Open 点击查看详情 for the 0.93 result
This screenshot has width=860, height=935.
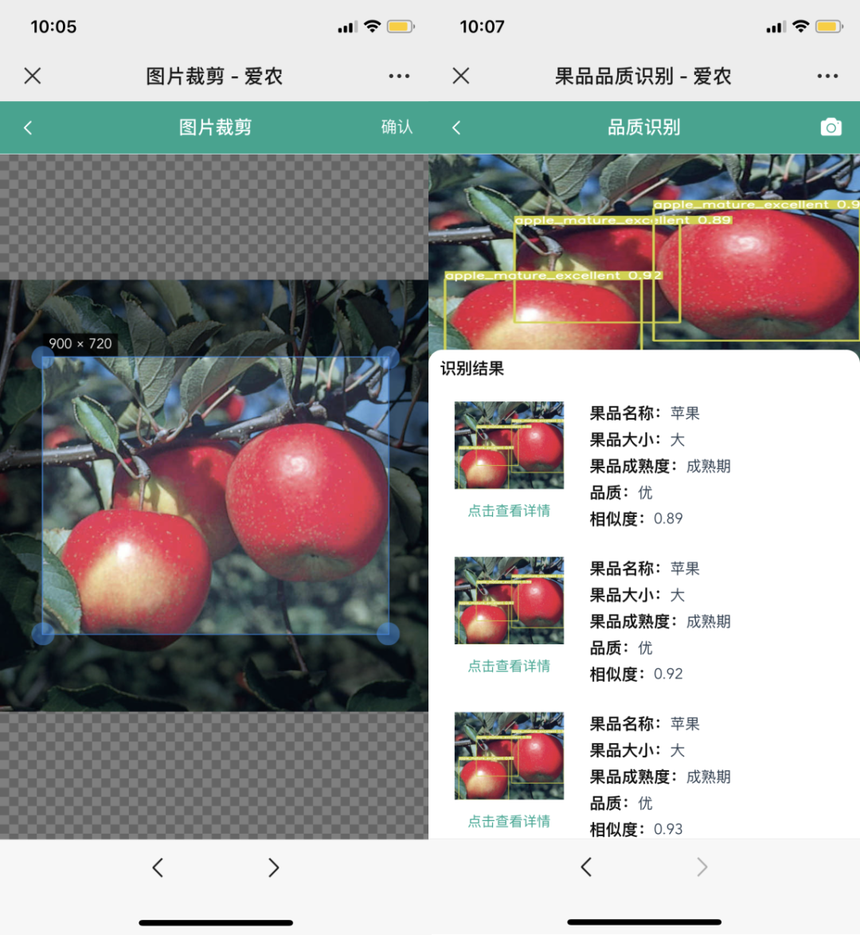(x=509, y=822)
